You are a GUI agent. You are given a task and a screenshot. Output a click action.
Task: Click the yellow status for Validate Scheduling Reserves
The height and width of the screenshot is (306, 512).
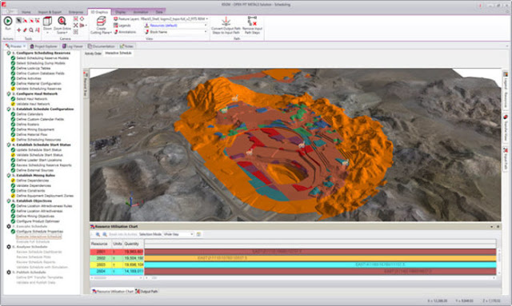(13, 89)
